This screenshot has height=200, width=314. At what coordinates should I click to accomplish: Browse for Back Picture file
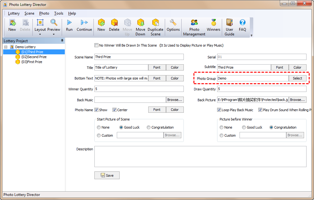pos(297,100)
